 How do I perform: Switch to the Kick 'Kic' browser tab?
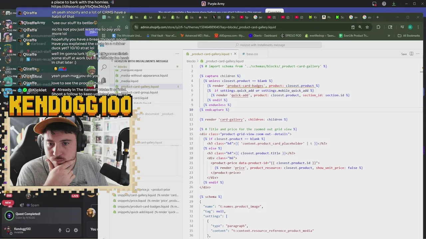pyautogui.click(x=313, y=17)
